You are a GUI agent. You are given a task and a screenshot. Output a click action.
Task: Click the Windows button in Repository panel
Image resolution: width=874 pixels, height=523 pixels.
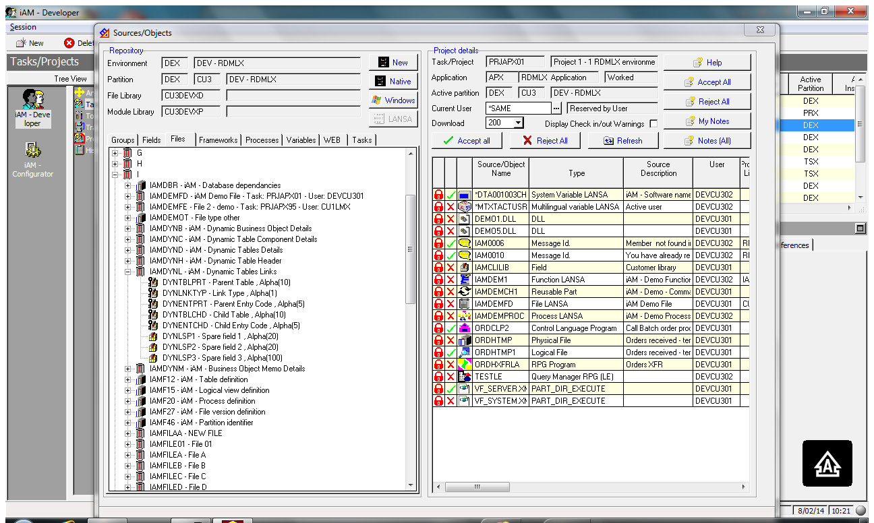[x=393, y=100]
